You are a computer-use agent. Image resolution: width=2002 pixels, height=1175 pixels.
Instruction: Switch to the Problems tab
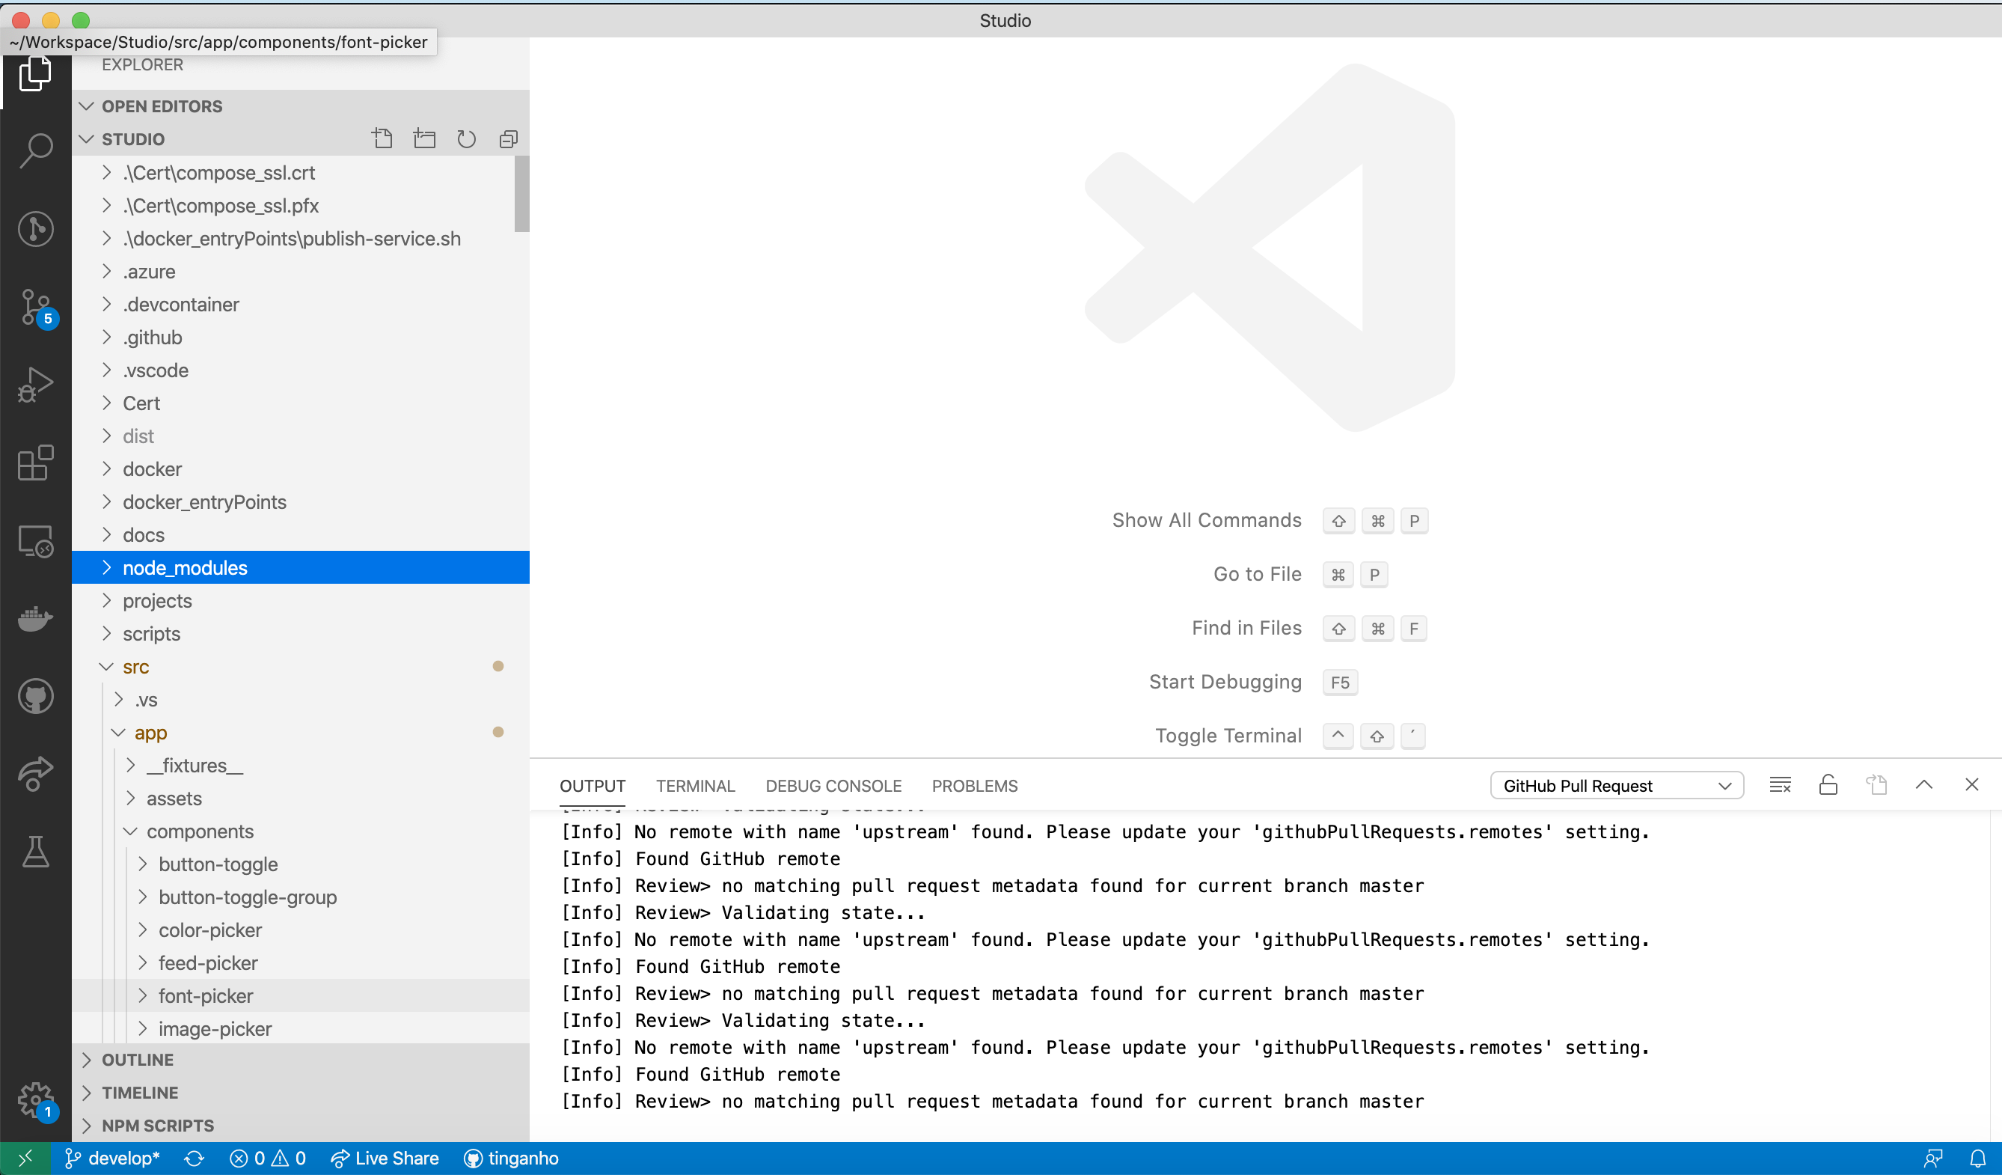tap(975, 784)
